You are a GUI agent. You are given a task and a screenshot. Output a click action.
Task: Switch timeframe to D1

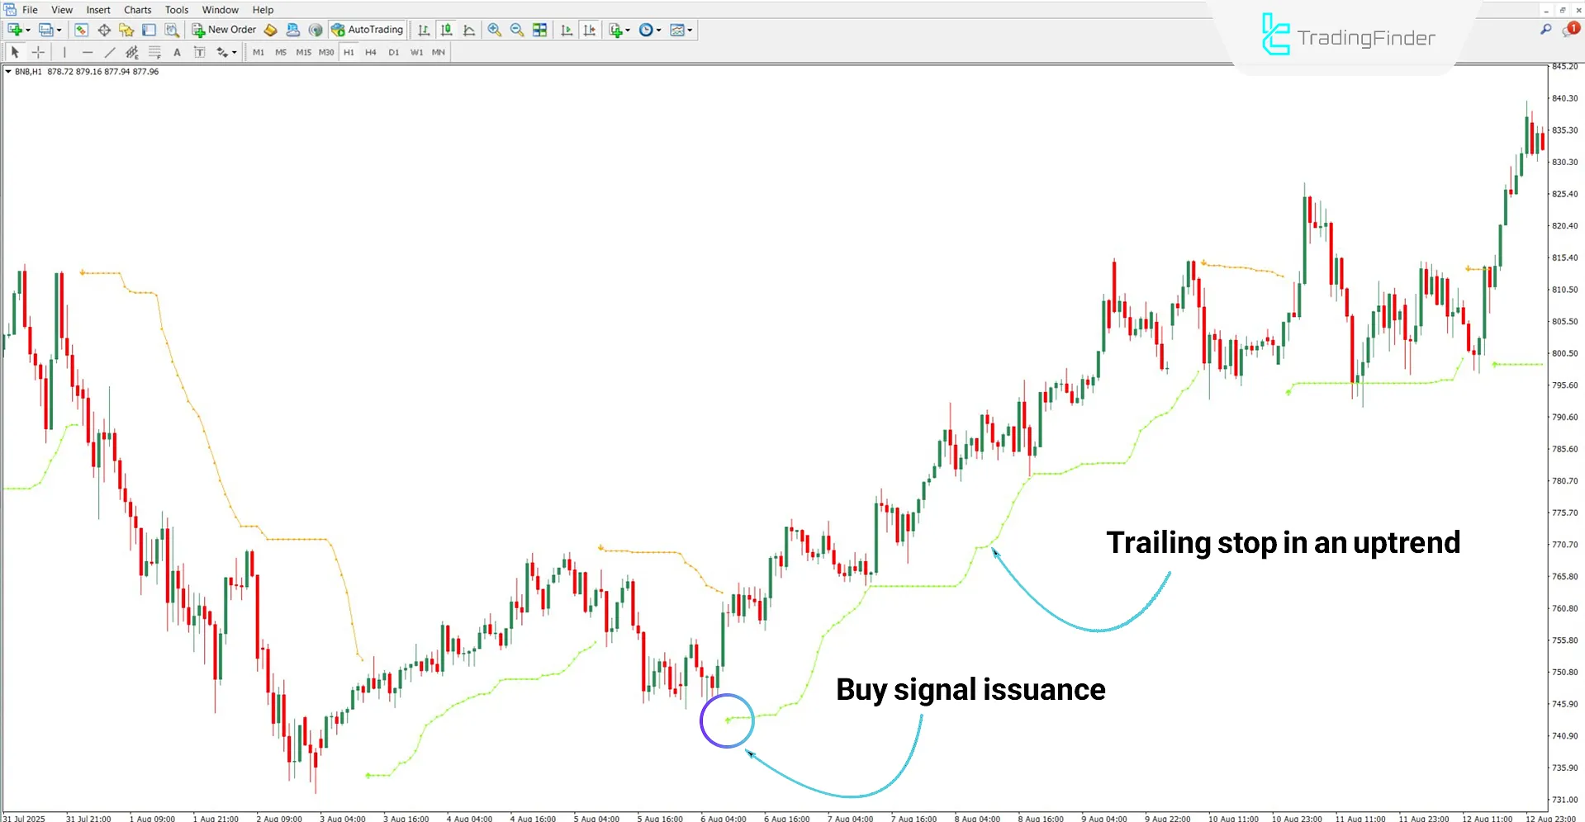click(x=394, y=52)
